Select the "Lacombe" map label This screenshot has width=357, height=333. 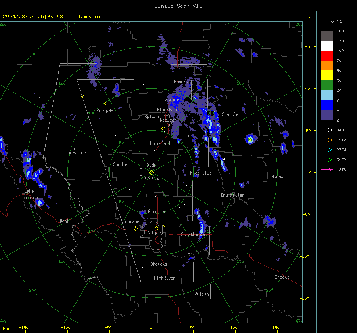[x=171, y=99]
